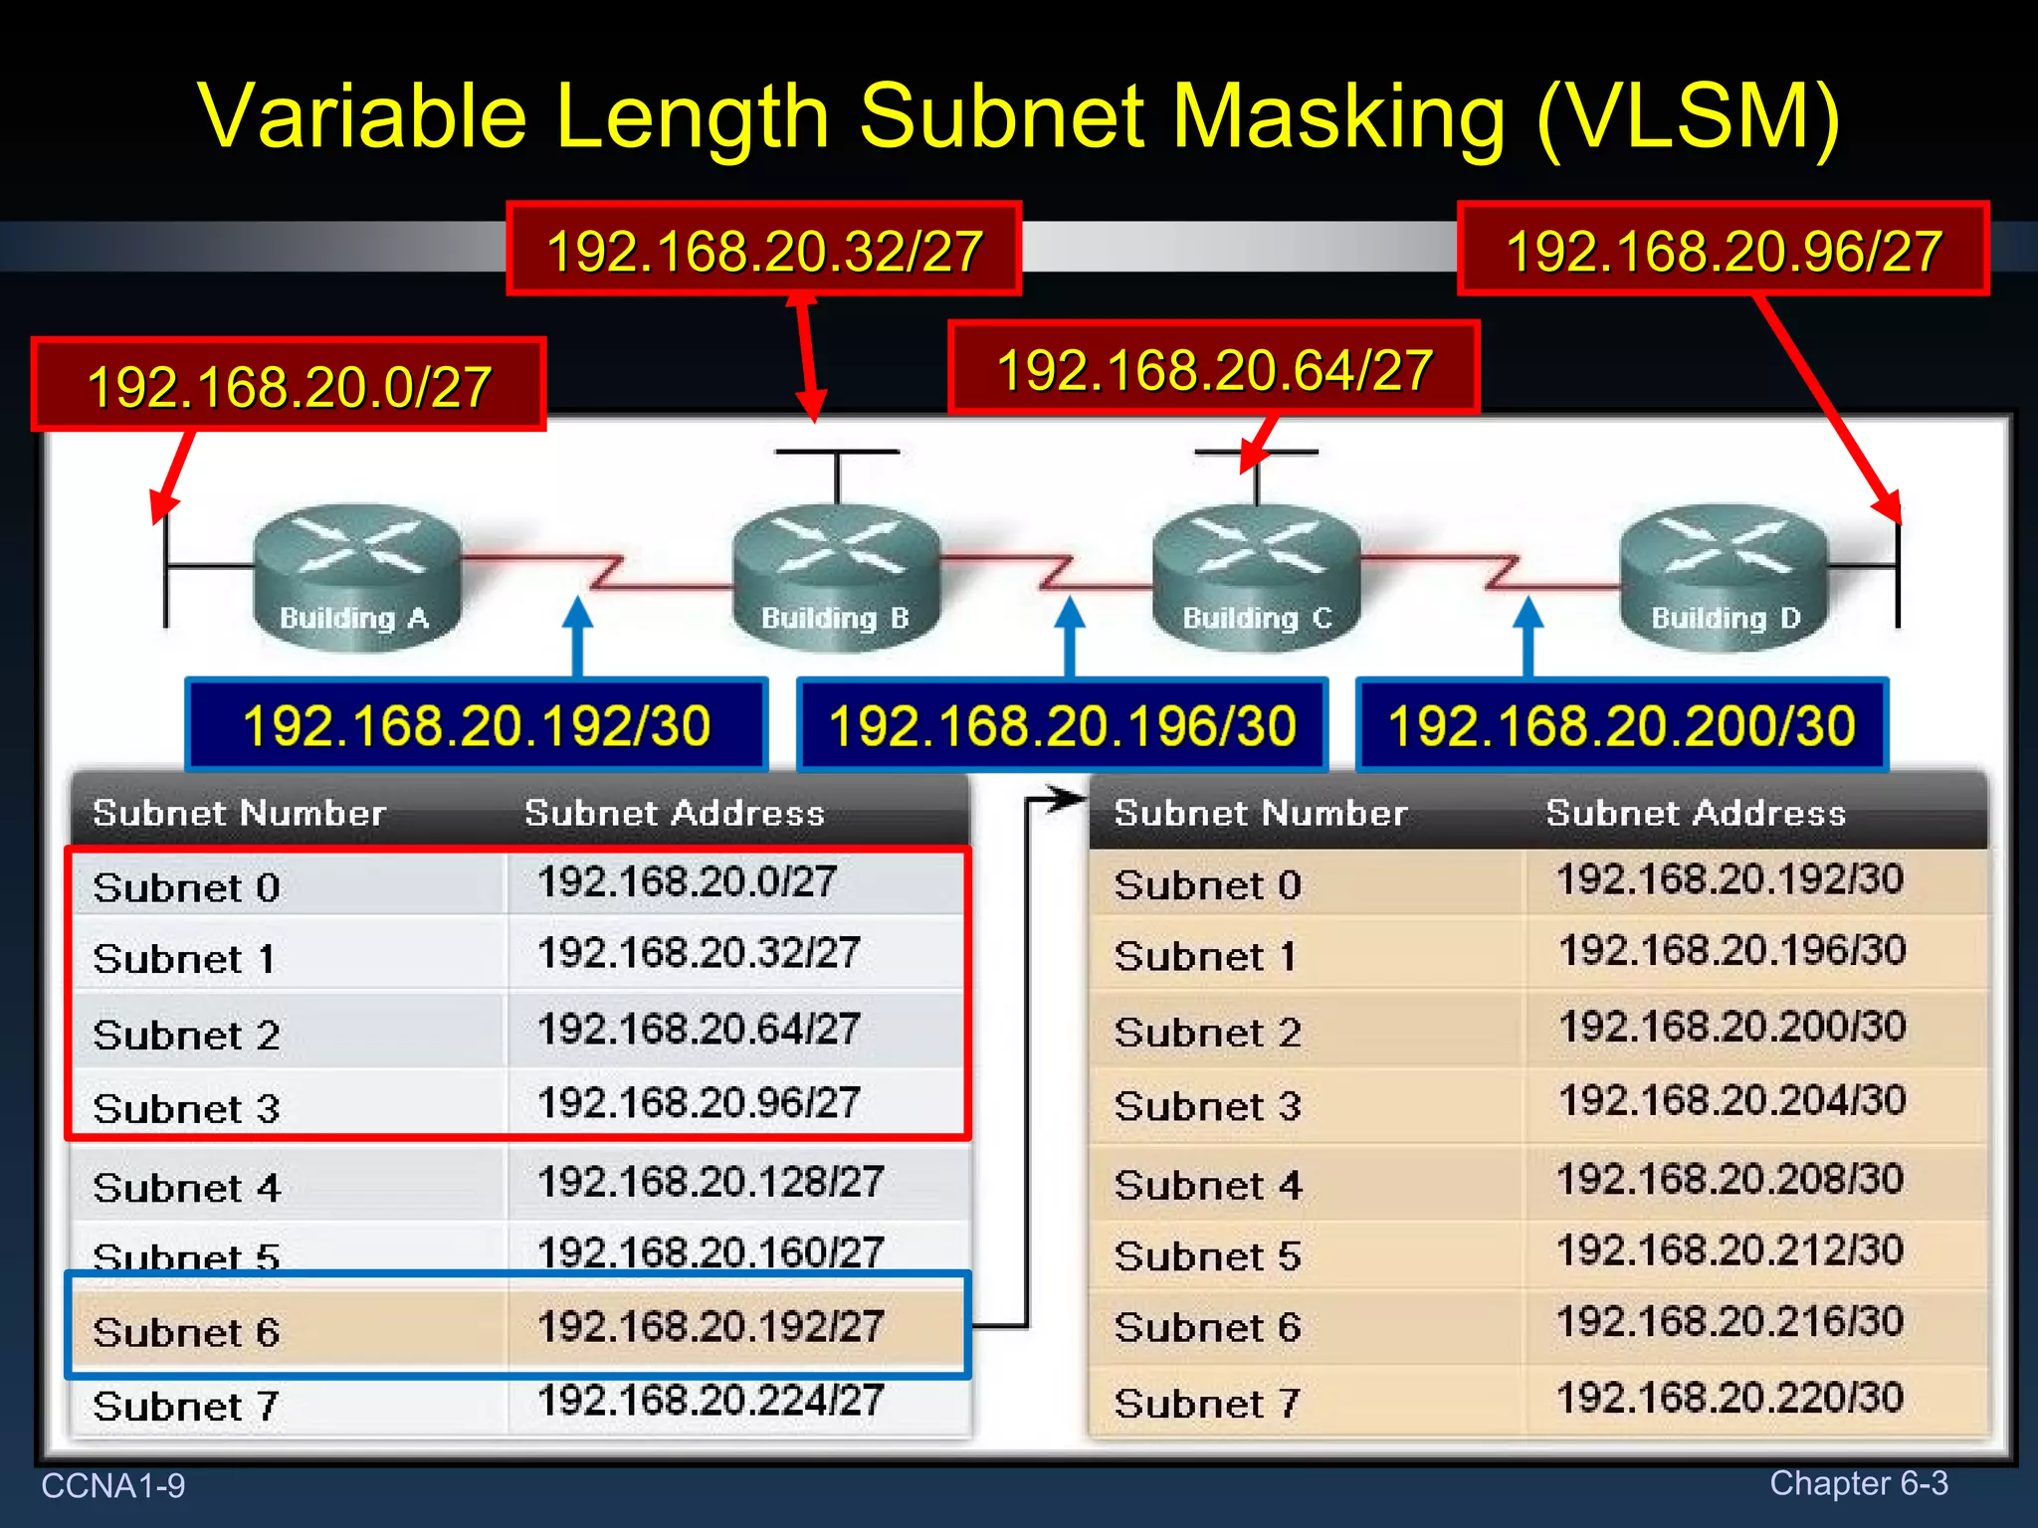Click cell 192.168.20.196/30 in right table
This screenshot has width=2038, height=1528.
[x=1732, y=950]
